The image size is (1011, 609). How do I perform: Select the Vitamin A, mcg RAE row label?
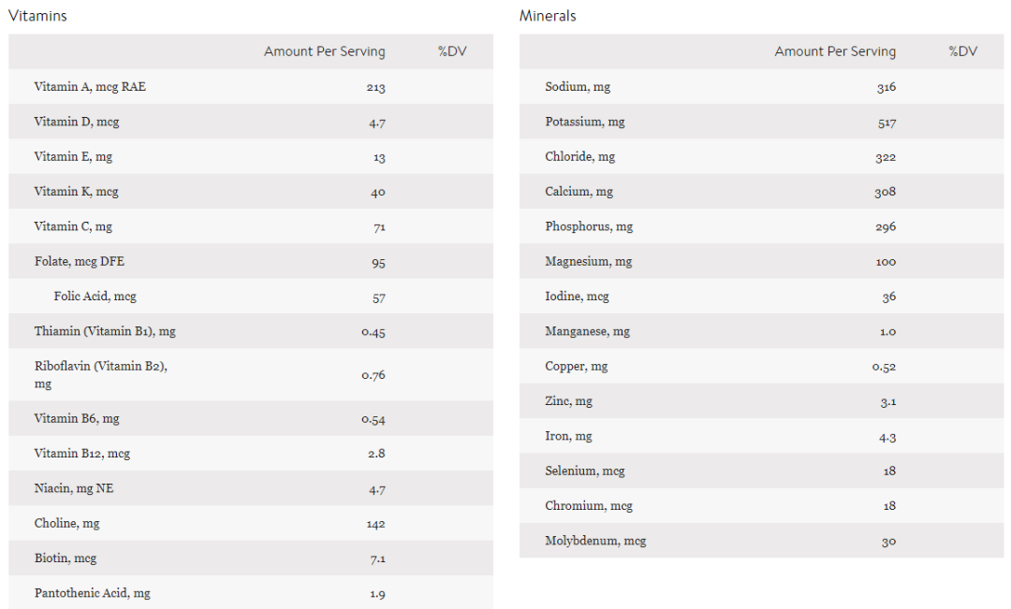coord(90,87)
